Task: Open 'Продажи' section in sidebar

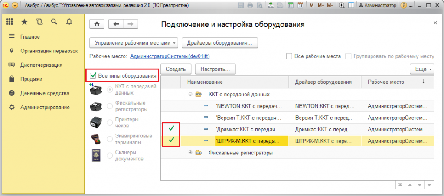Action: (31, 79)
